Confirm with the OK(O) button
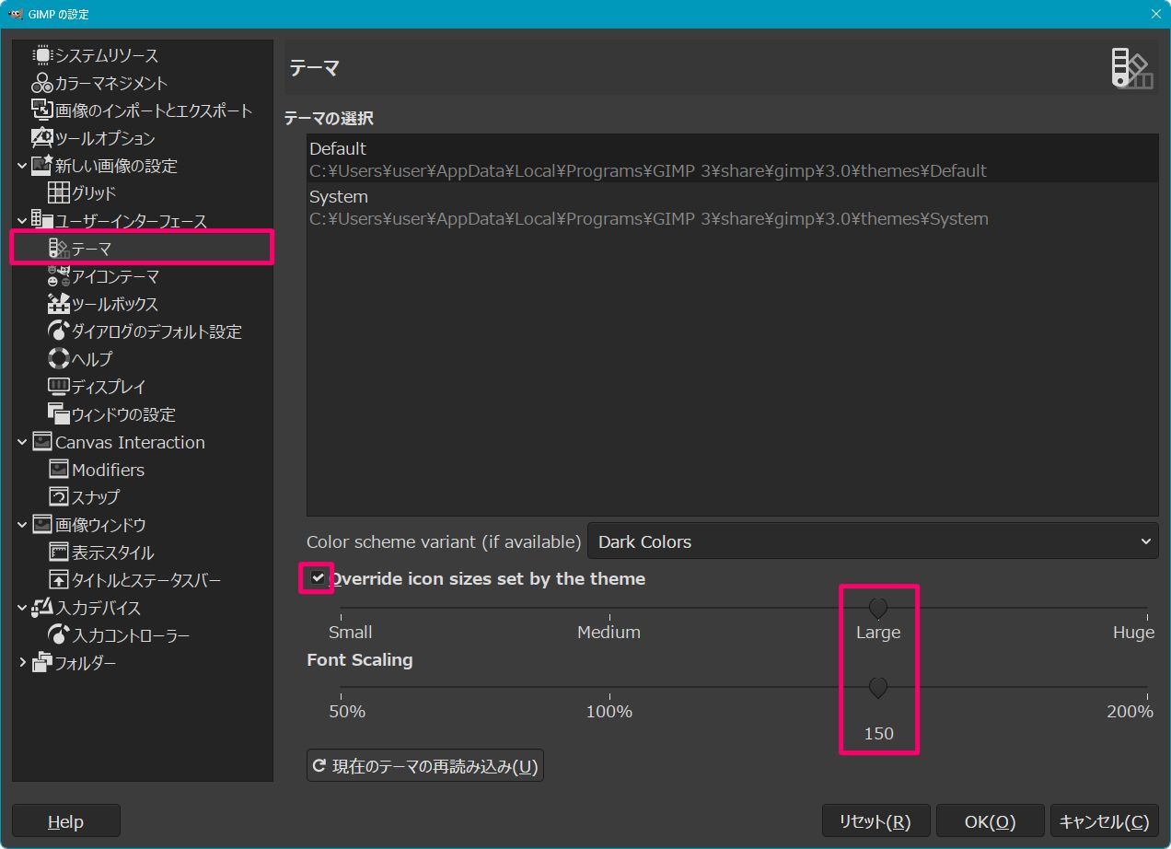 991,821
